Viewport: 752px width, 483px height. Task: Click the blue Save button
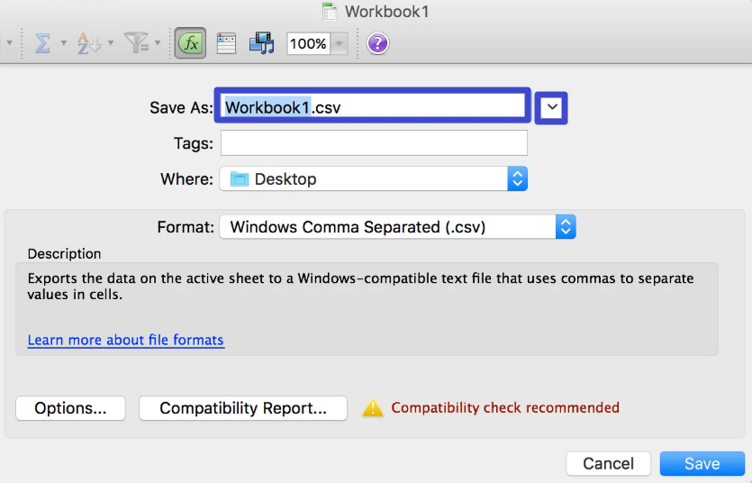[702, 463]
